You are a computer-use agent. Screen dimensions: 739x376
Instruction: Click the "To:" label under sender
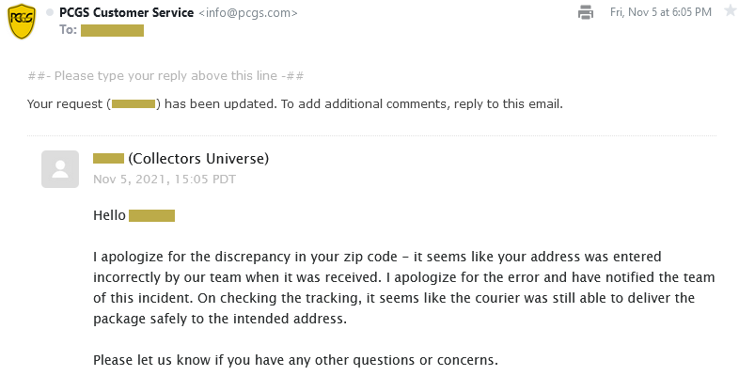(x=68, y=30)
